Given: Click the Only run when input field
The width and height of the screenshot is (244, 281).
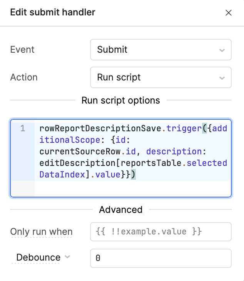Looking at the screenshot, I should [161, 232].
